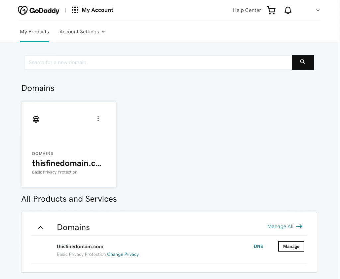Click the globe icon on the domain card
The height and width of the screenshot is (279, 340).
tap(36, 119)
